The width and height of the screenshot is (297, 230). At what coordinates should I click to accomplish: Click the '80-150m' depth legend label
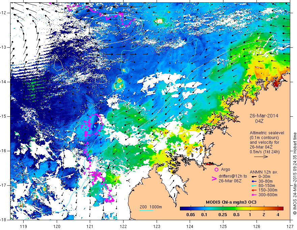267,186
